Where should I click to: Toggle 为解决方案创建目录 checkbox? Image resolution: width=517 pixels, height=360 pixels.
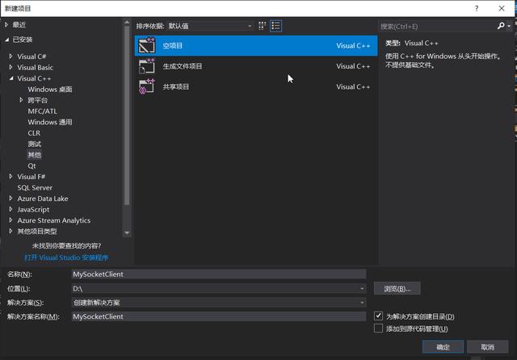pos(379,316)
